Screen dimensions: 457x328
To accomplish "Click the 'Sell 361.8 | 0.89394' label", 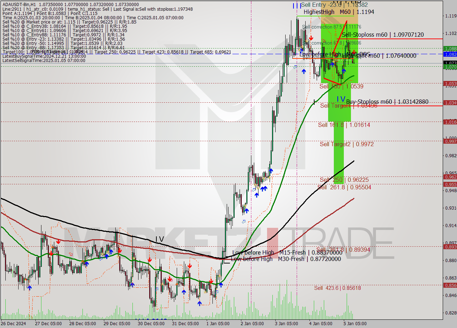I will (343, 250).
